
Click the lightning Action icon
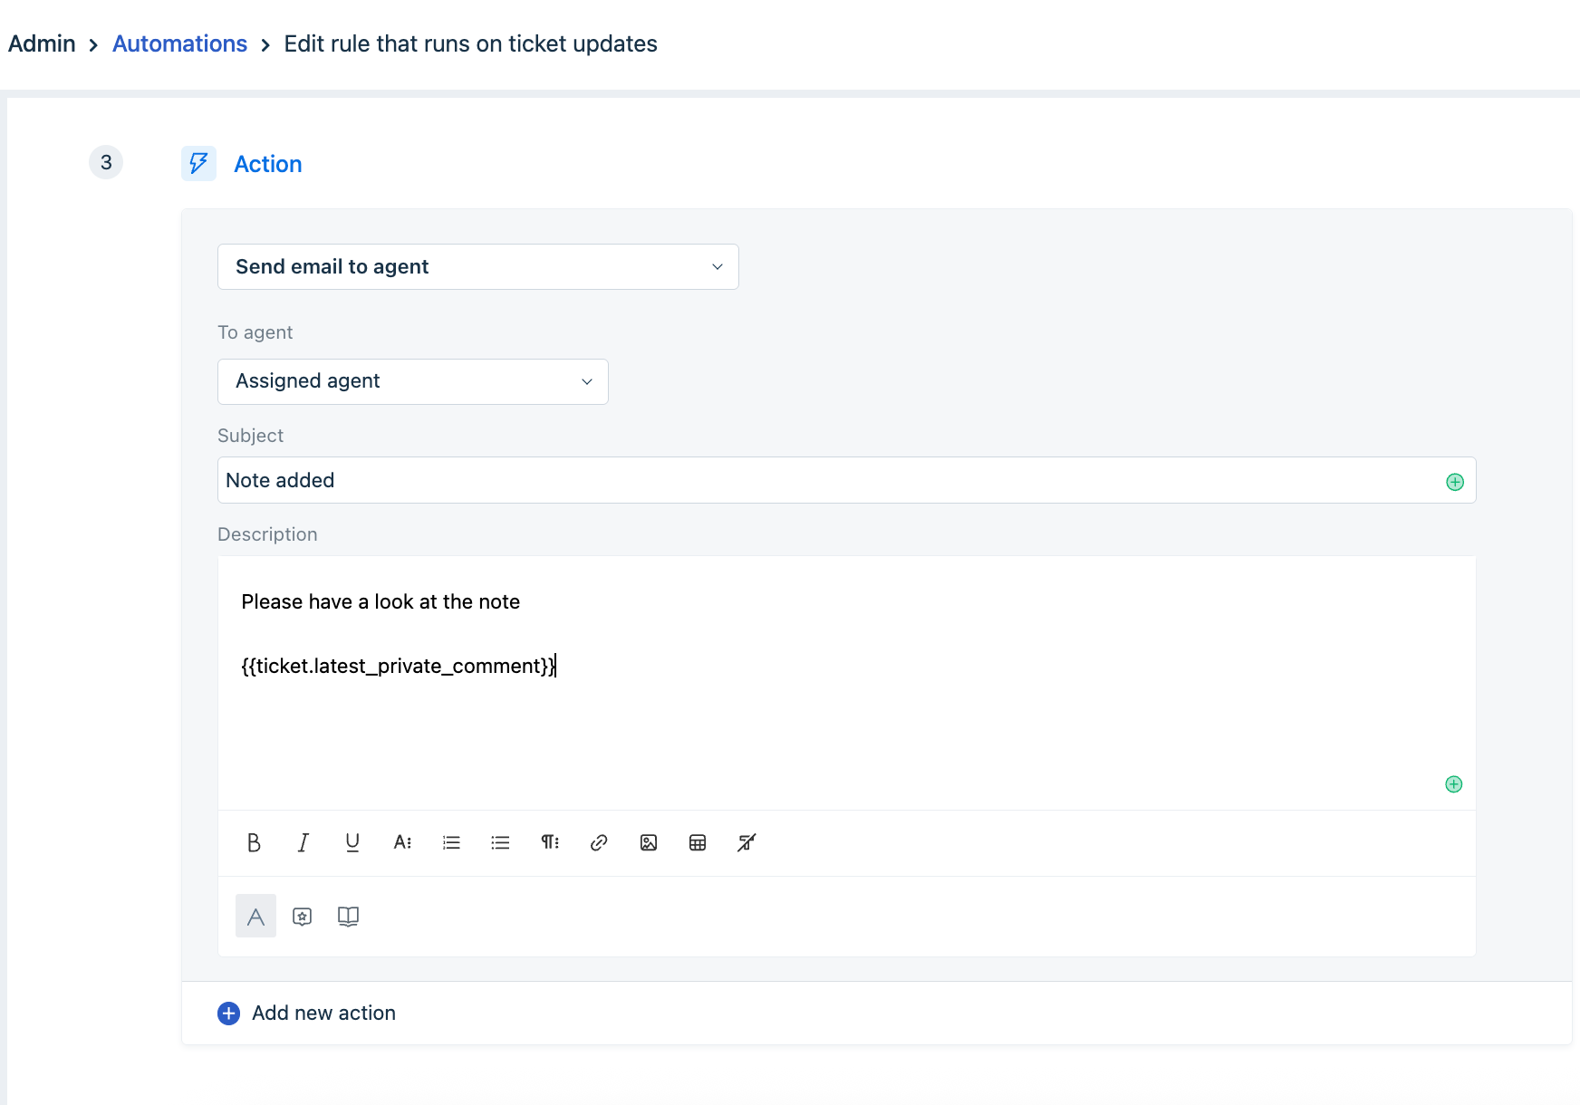[198, 164]
